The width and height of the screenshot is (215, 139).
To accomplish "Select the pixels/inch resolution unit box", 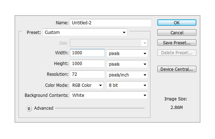I will (x=127, y=75).
